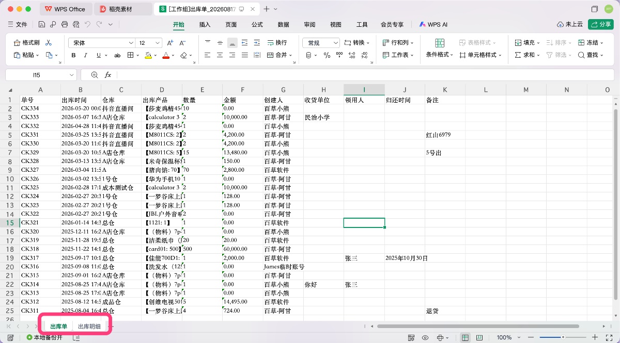620x343 pixels.
Task: Switch to Normal view in status bar
Action: coord(466,337)
